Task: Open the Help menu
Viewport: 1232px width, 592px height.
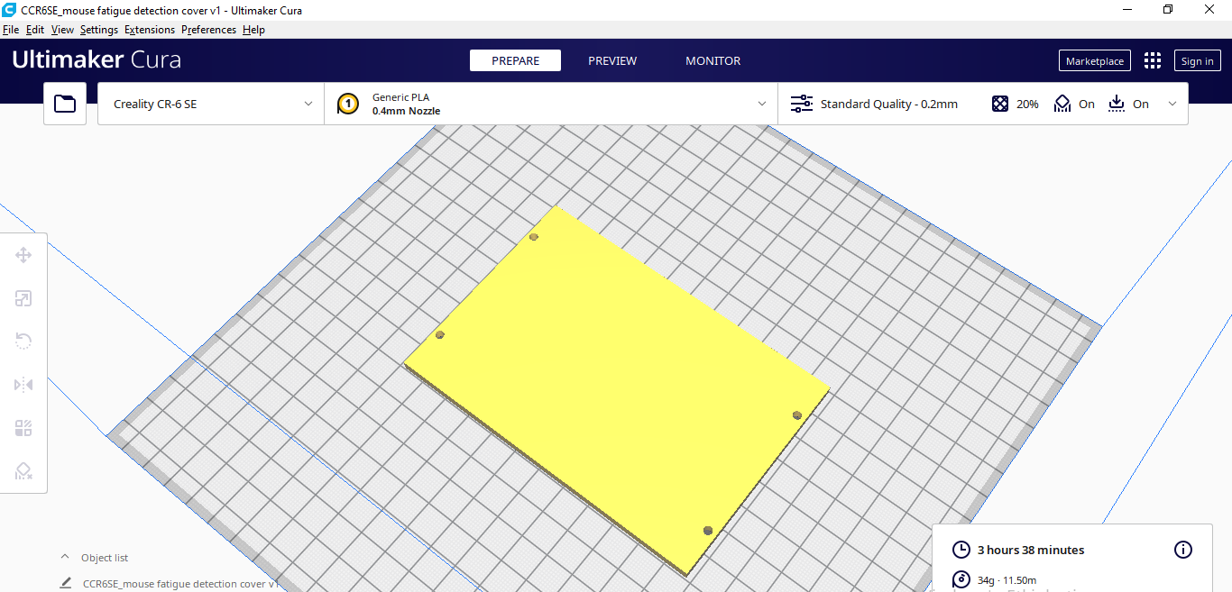Action: 253,30
